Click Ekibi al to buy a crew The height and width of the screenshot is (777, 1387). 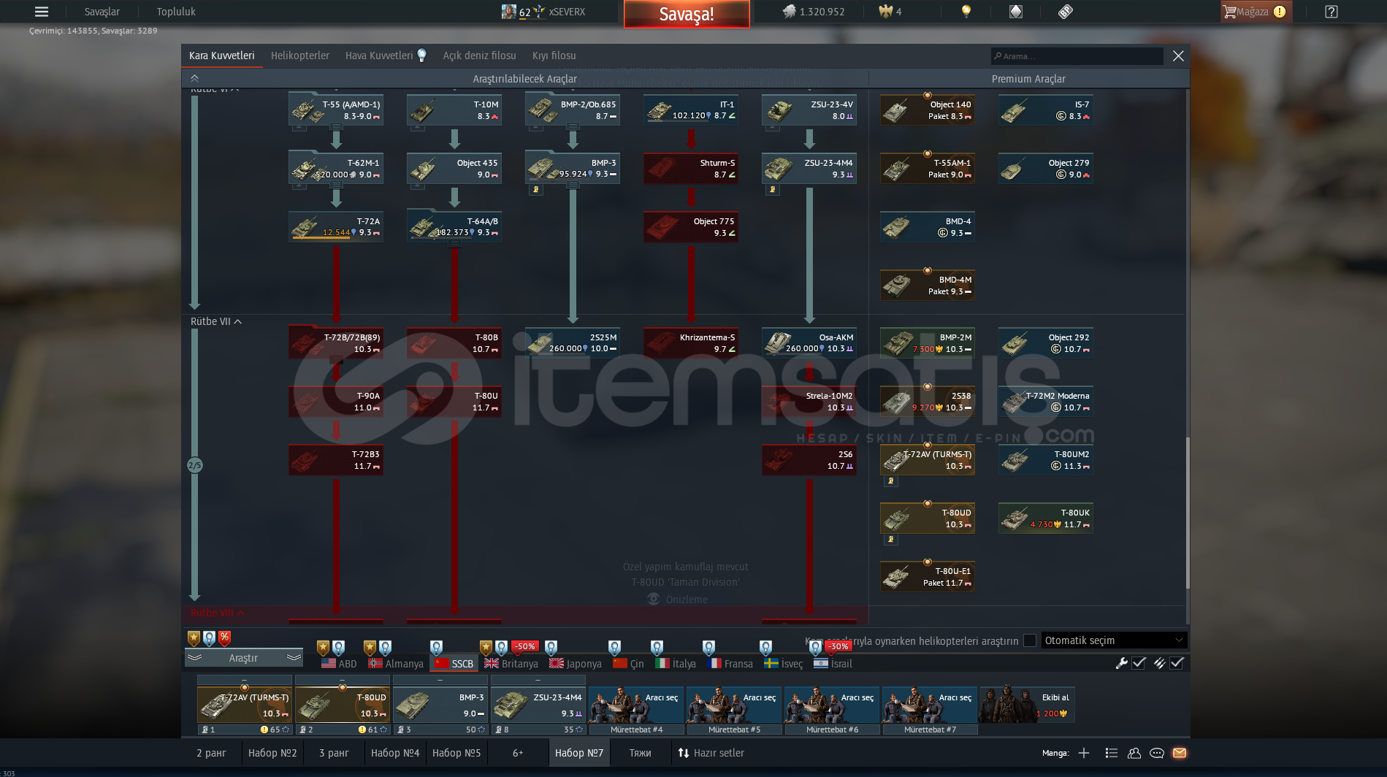tap(1027, 704)
